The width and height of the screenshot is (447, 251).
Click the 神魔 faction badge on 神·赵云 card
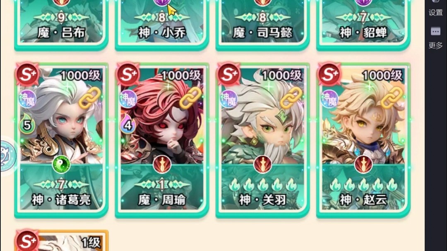pos(329,99)
